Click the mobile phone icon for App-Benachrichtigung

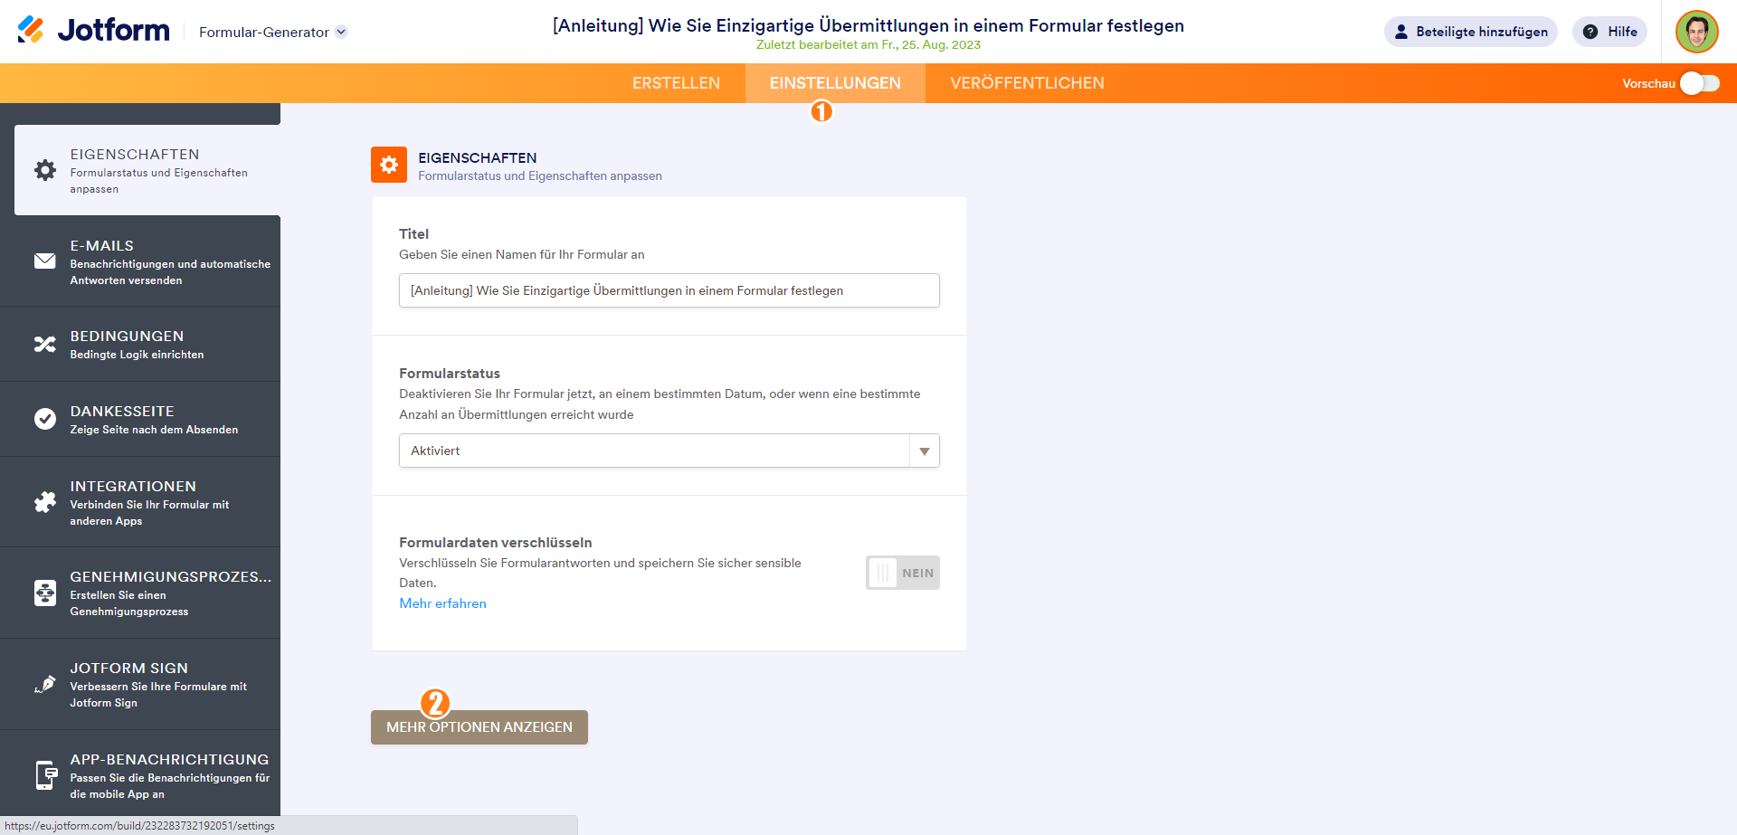[x=46, y=775]
